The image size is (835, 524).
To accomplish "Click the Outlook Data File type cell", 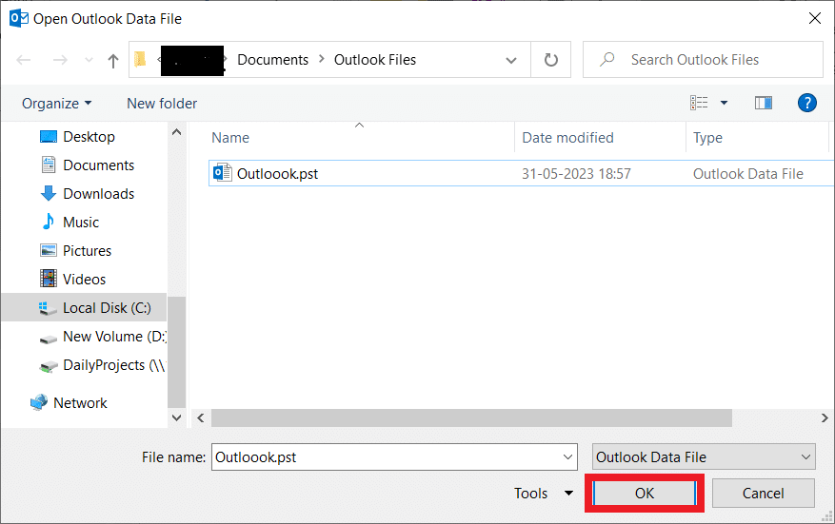I will tap(748, 174).
